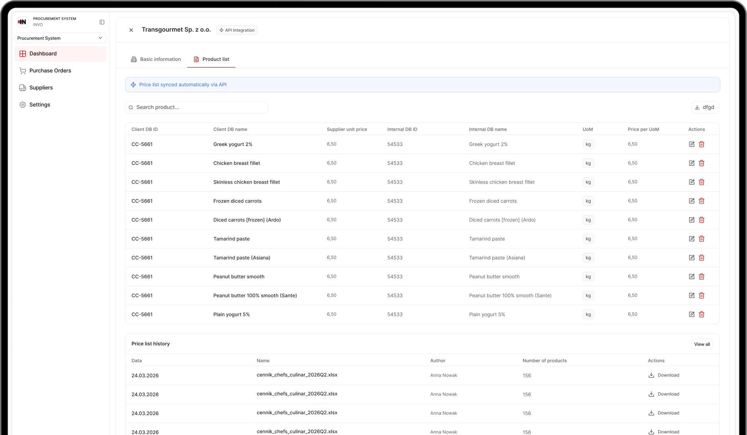
Task: Click the 'Internal DB ID' column header
Action: click(x=402, y=129)
